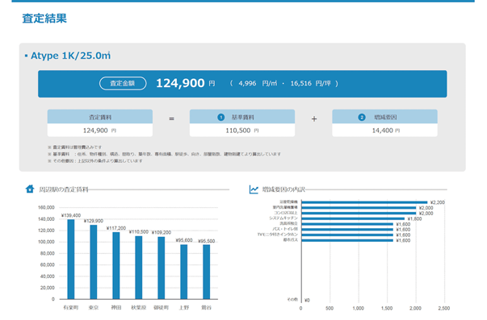
Task: Click the house icon beside nearby-station chart title
Action: [30, 189]
